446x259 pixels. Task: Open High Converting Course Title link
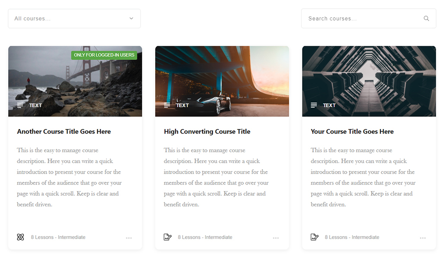[x=207, y=131]
